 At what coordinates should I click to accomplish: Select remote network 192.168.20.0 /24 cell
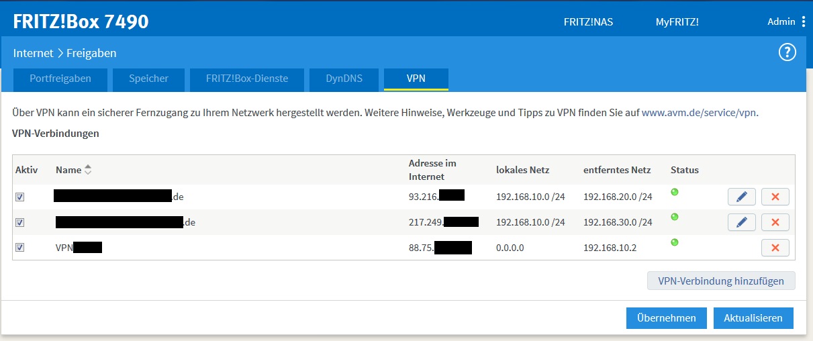618,197
